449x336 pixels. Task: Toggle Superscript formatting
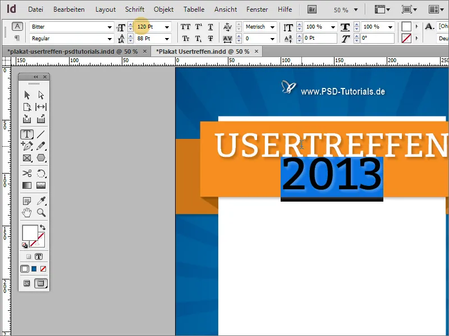tap(199, 27)
